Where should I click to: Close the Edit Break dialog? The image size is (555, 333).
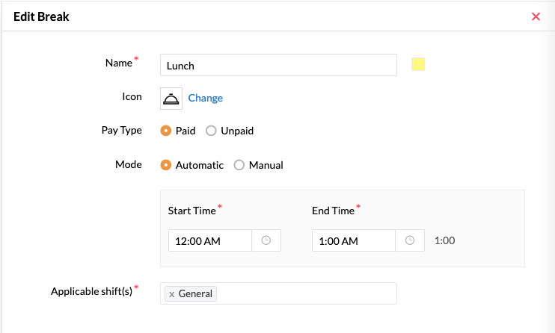[536, 16]
